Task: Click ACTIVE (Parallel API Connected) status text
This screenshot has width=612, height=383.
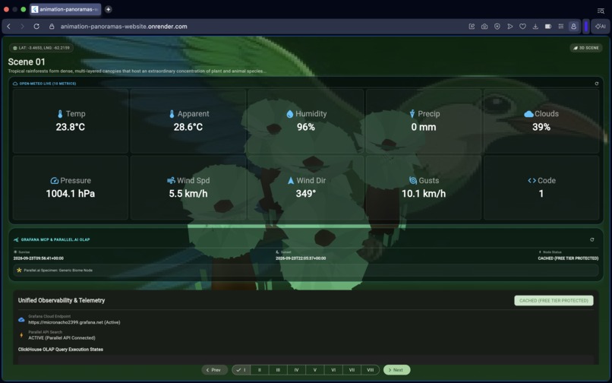Action: coord(62,337)
